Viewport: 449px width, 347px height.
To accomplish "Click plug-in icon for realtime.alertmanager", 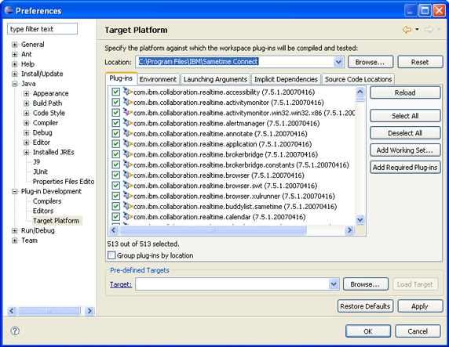I will click(x=128, y=123).
